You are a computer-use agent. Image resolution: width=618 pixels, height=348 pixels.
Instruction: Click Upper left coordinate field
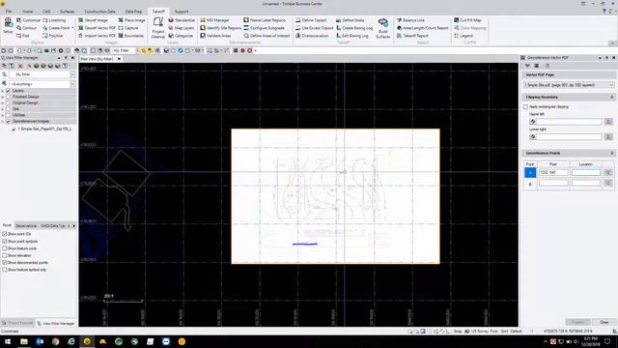coord(569,122)
